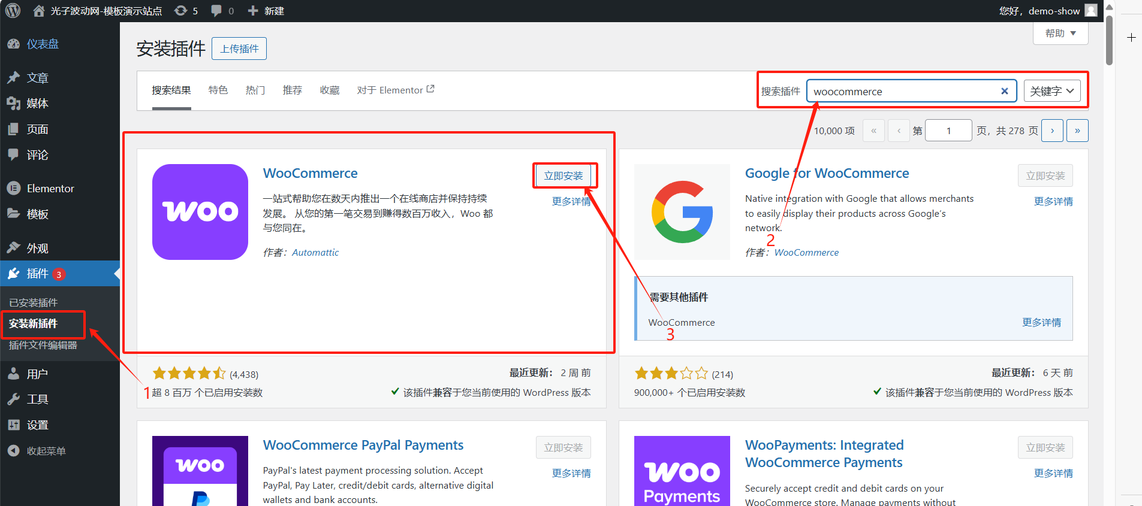This screenshot has height=506, width=1142.
Task: Open 更多详情 for WooCommerce PayPal Payments
Action: 571,473
